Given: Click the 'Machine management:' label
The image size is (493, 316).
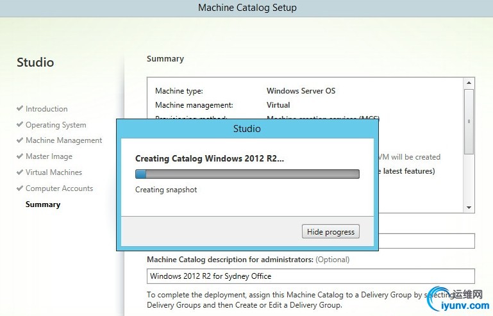Looking at the screenshot, I should click(x=194, y=105).
